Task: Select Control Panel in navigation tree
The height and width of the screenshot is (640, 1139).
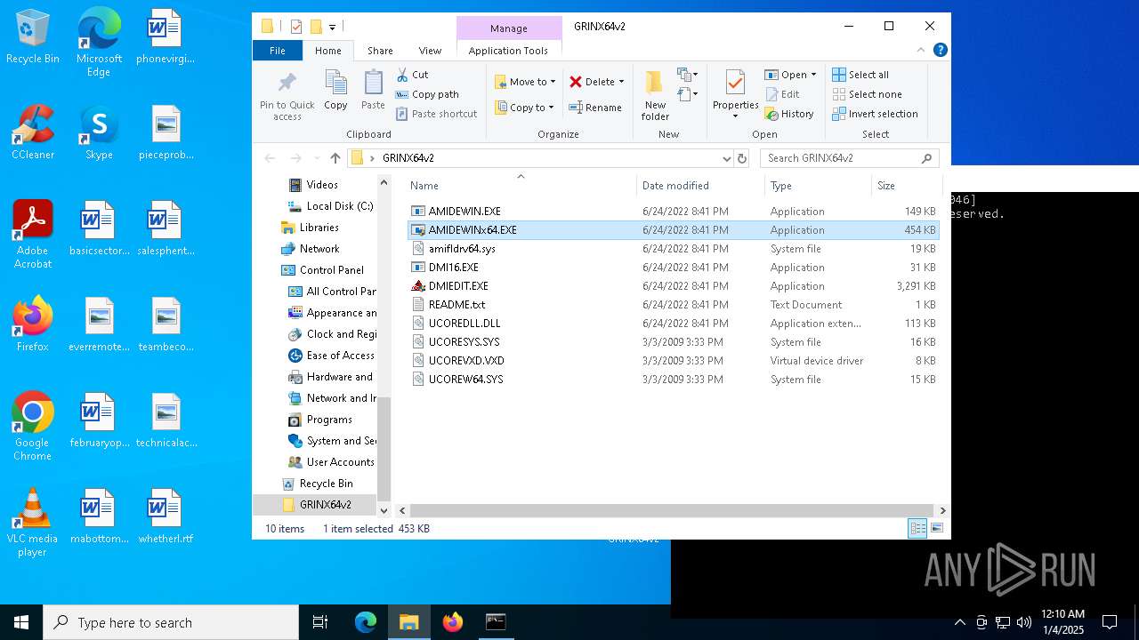Action: (323, 270)
